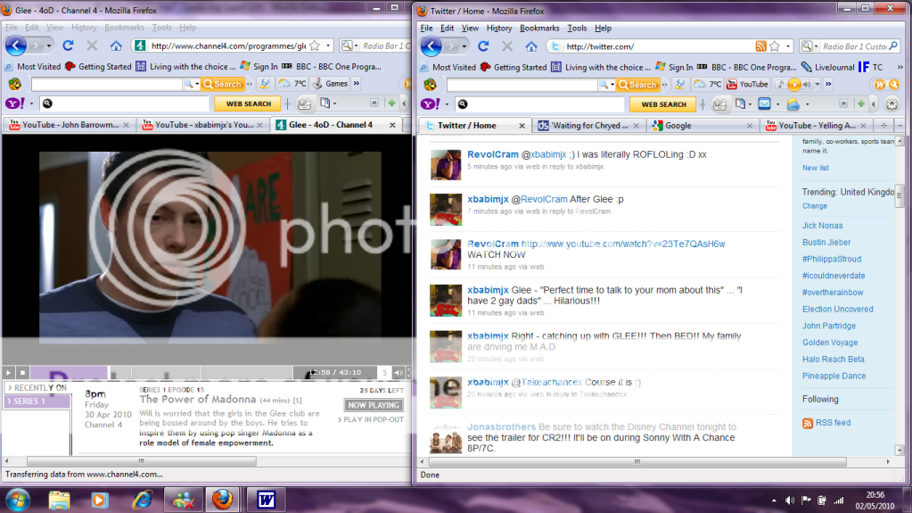This screenshot has width=912, height=513.
Task: Reload the Twitter page
Action: pos(483,46)
